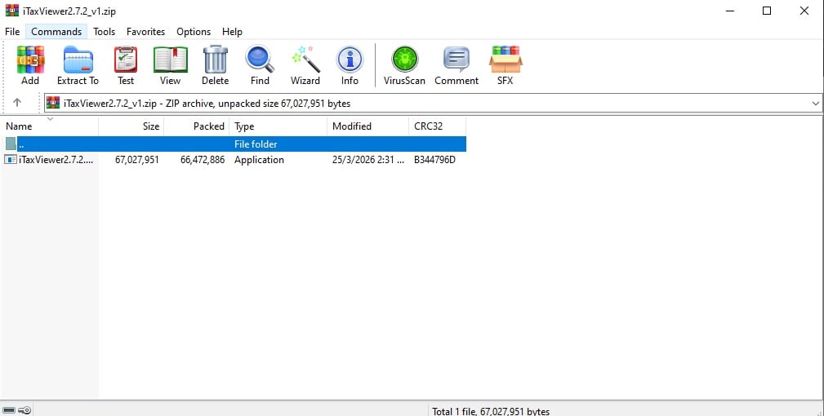
Task: Click the Extract To toolbar icon
Action: [78, 60]
